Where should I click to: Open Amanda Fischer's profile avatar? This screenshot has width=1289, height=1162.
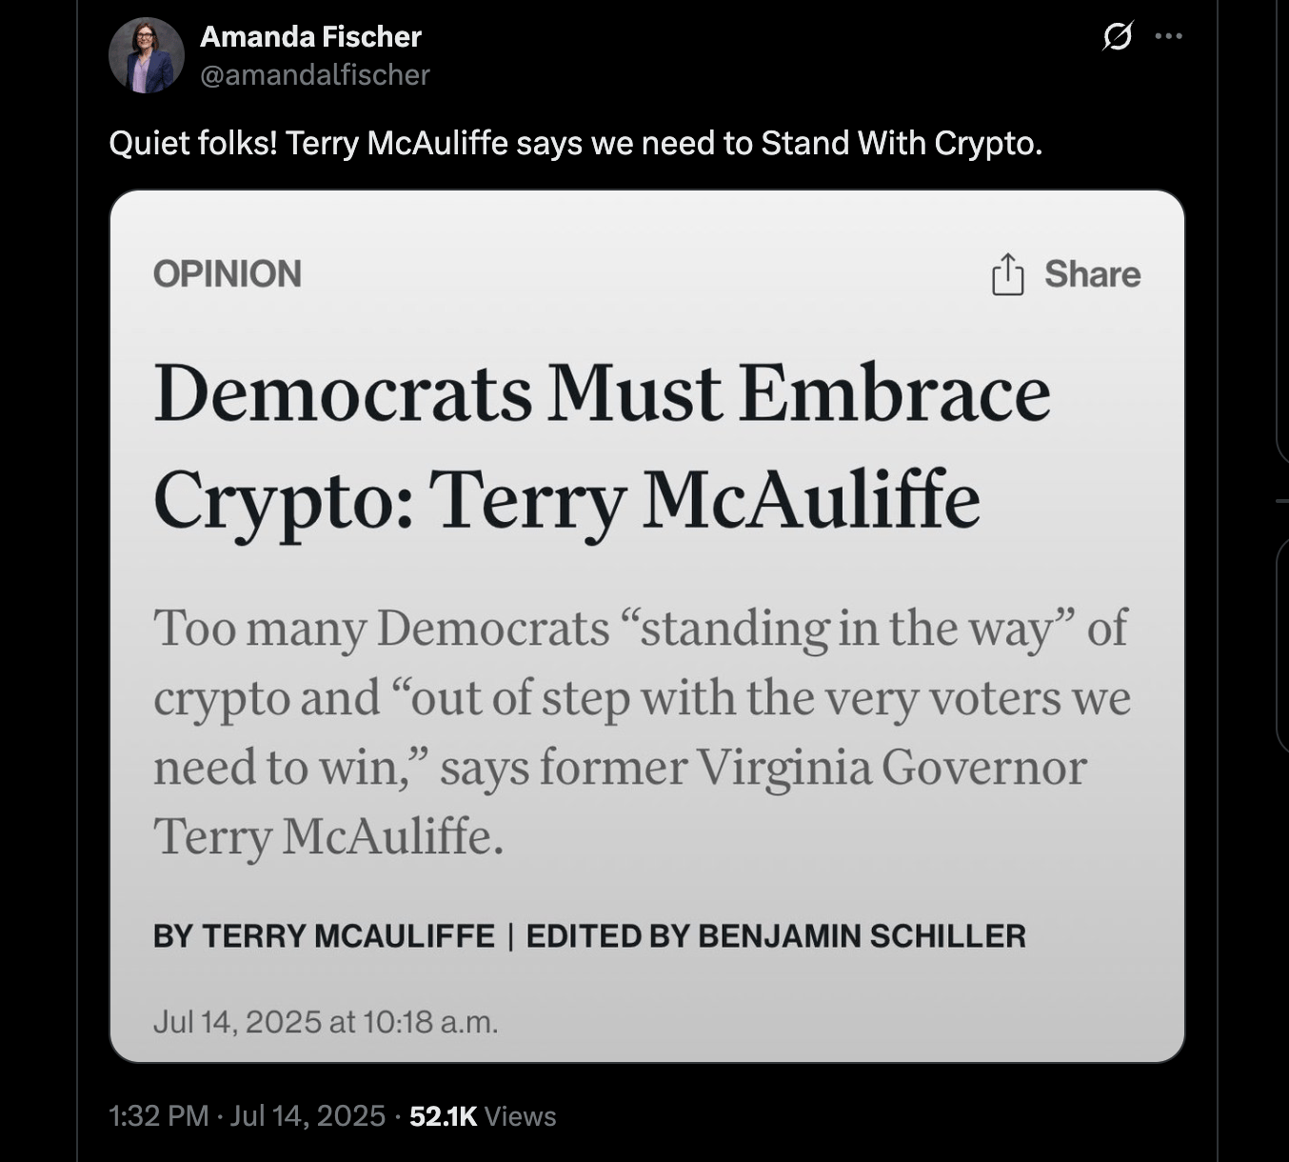click(x=147, y=55)
